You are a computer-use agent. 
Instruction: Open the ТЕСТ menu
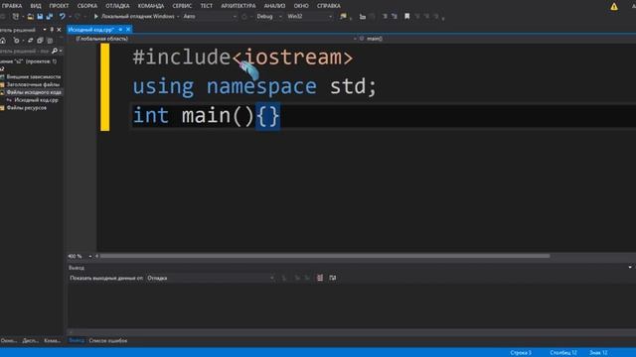pos(206,6)
